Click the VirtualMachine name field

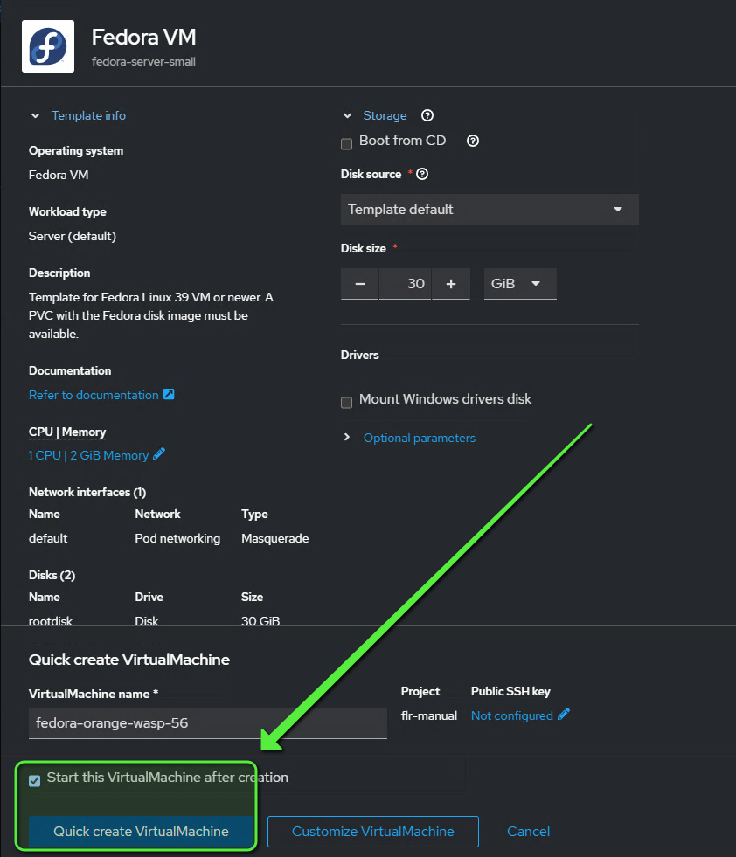pyautogui.click(x=208, y=723)
